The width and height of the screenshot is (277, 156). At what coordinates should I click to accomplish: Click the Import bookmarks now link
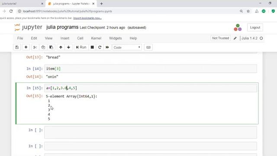click(87, 18)
